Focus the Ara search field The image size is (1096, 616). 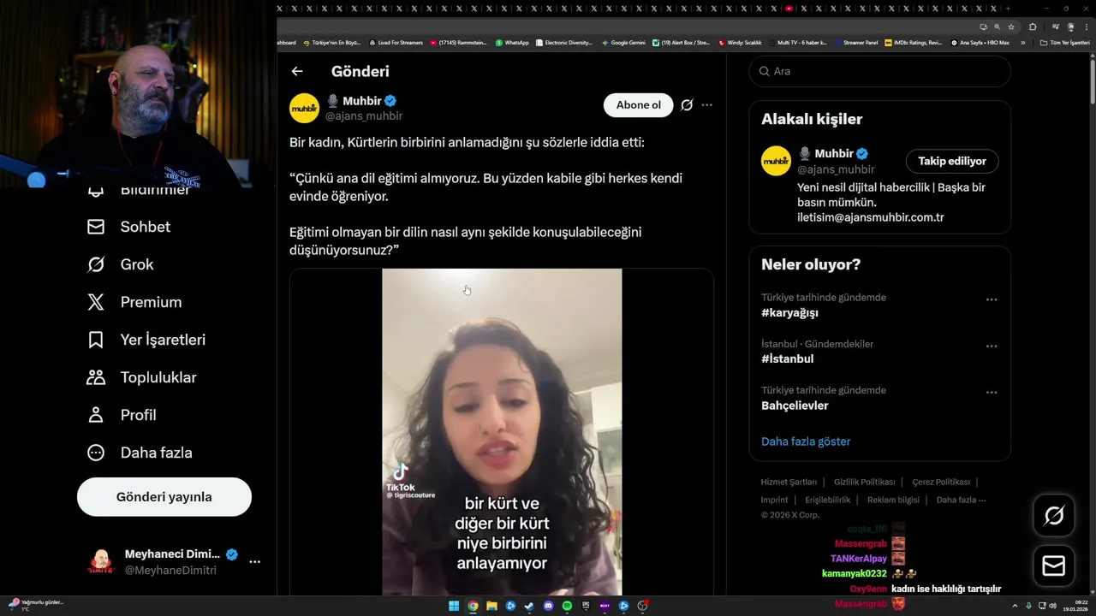tap(880, 71)
